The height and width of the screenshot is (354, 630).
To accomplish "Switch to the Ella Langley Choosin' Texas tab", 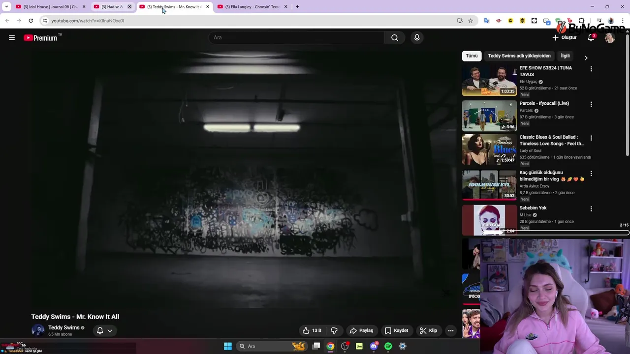I will [x=252, y=7].
